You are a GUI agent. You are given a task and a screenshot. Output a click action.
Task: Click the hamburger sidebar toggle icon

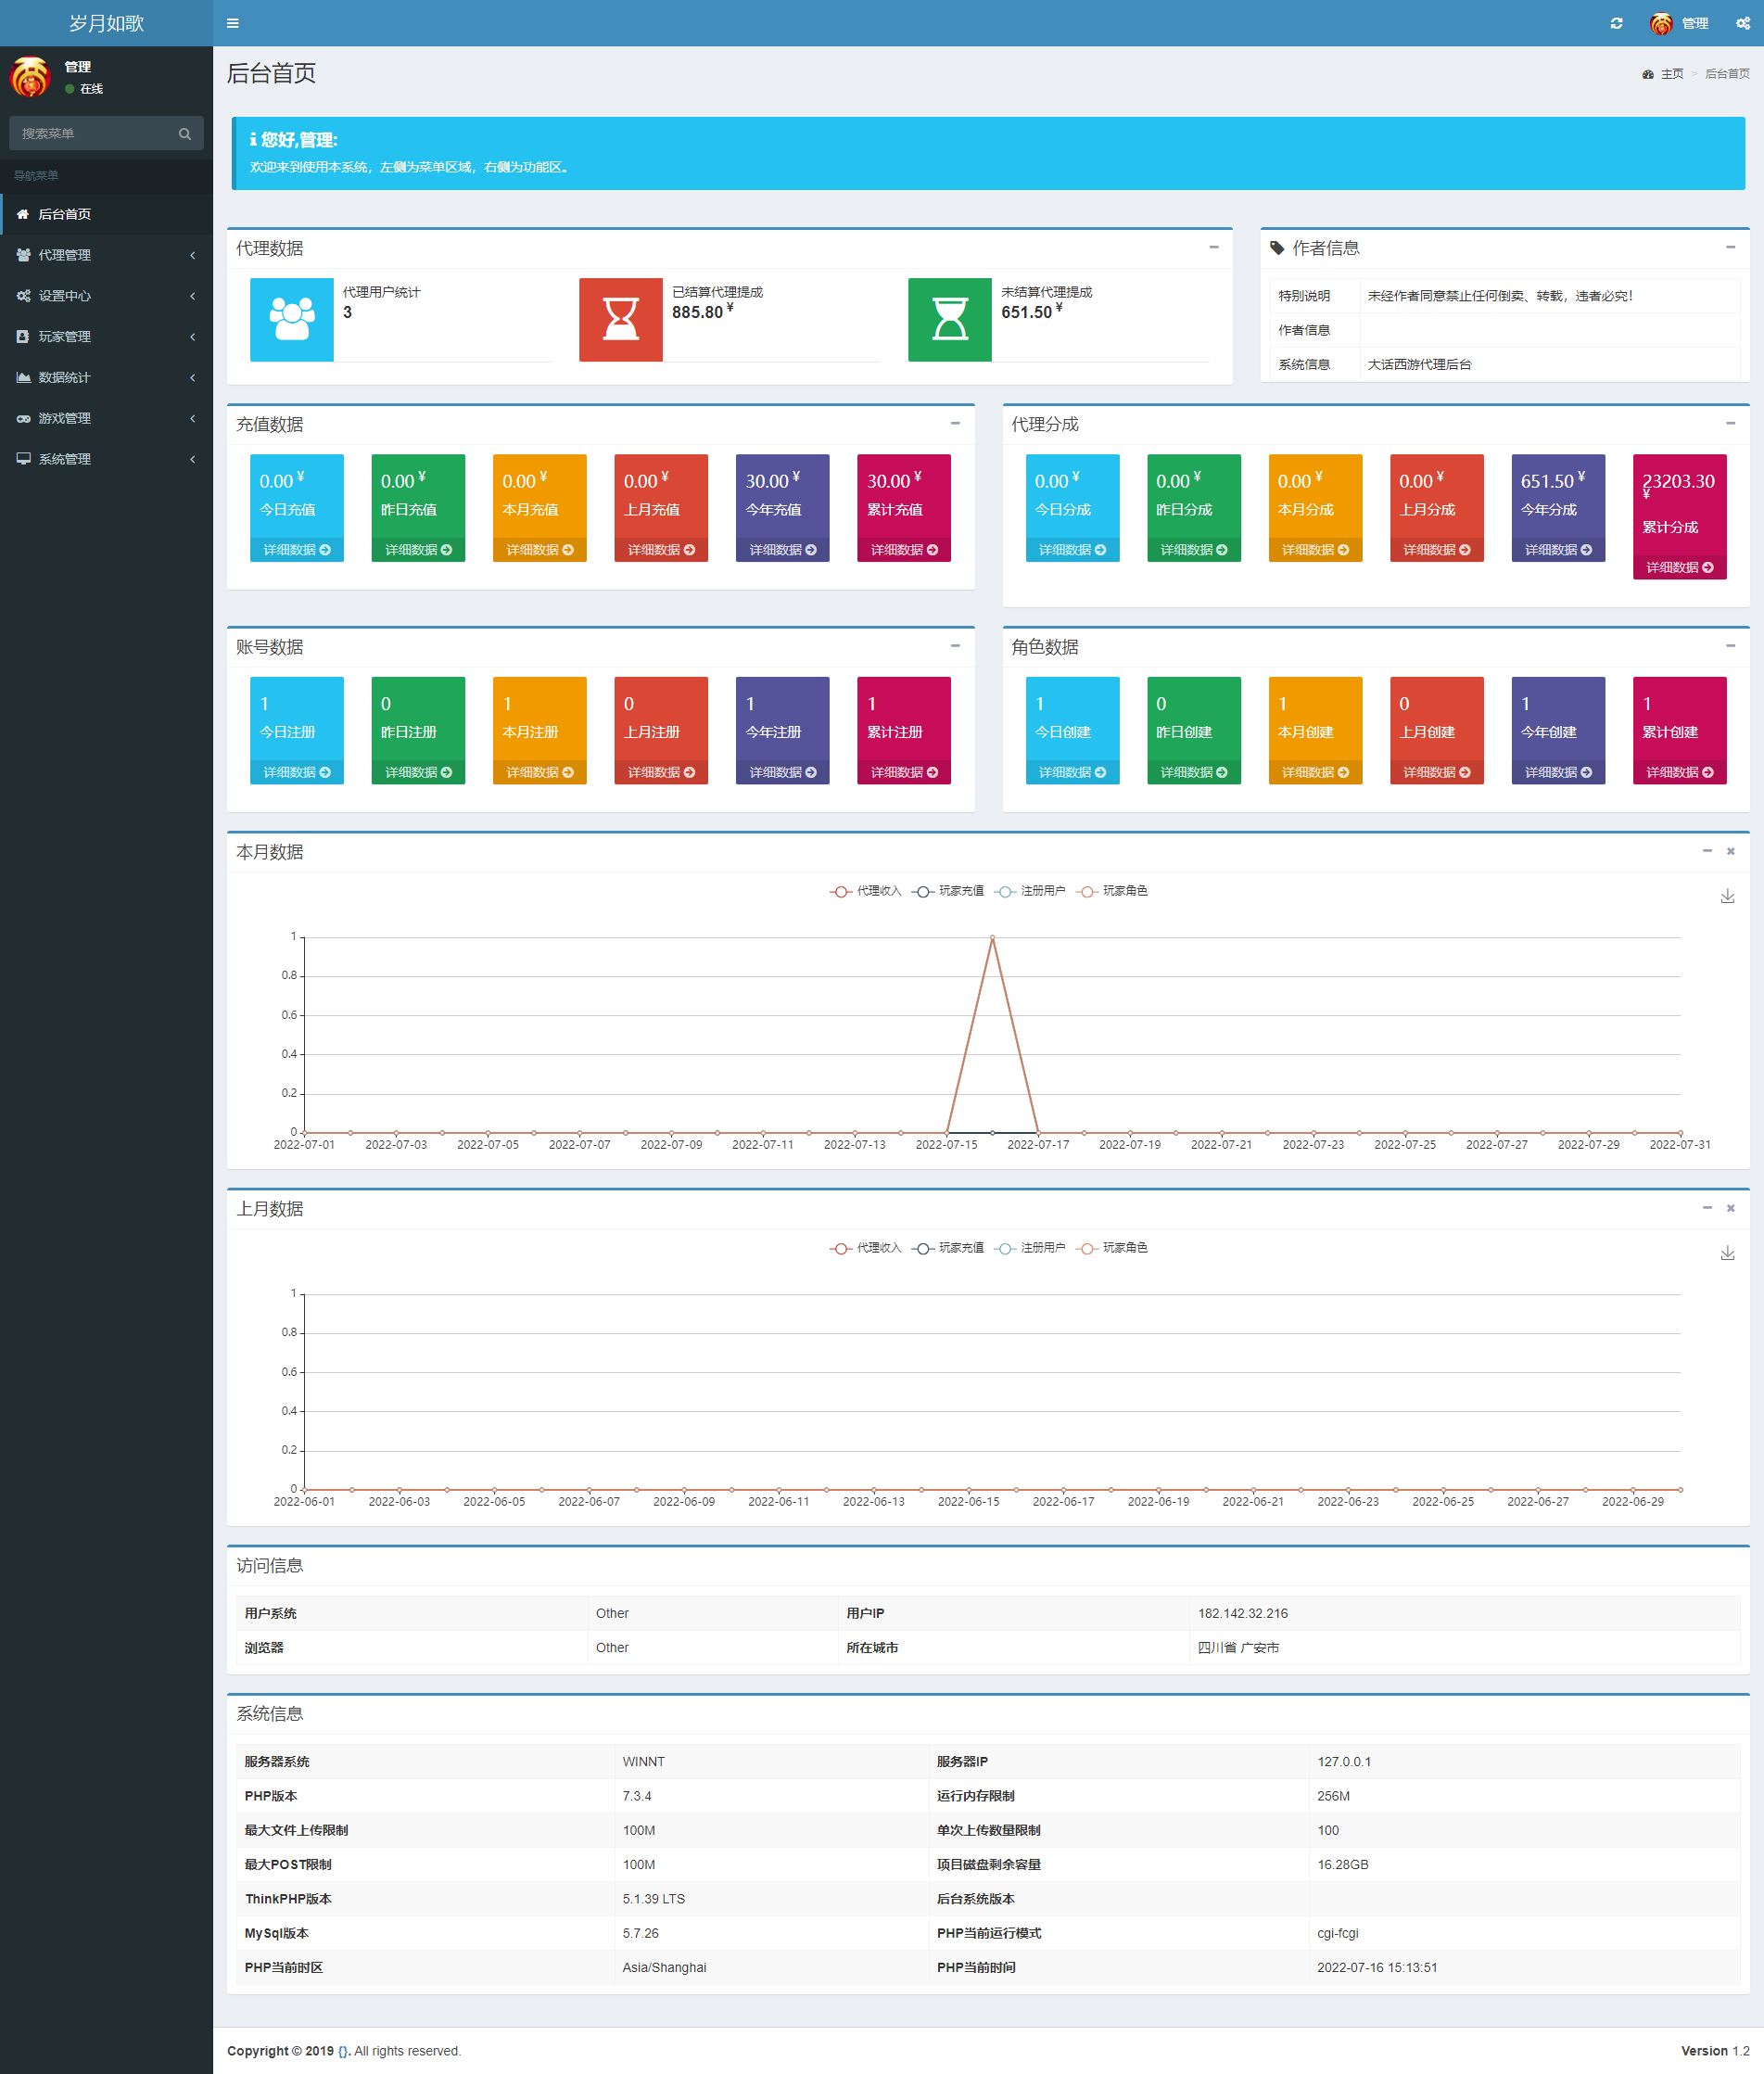(232, 23)
